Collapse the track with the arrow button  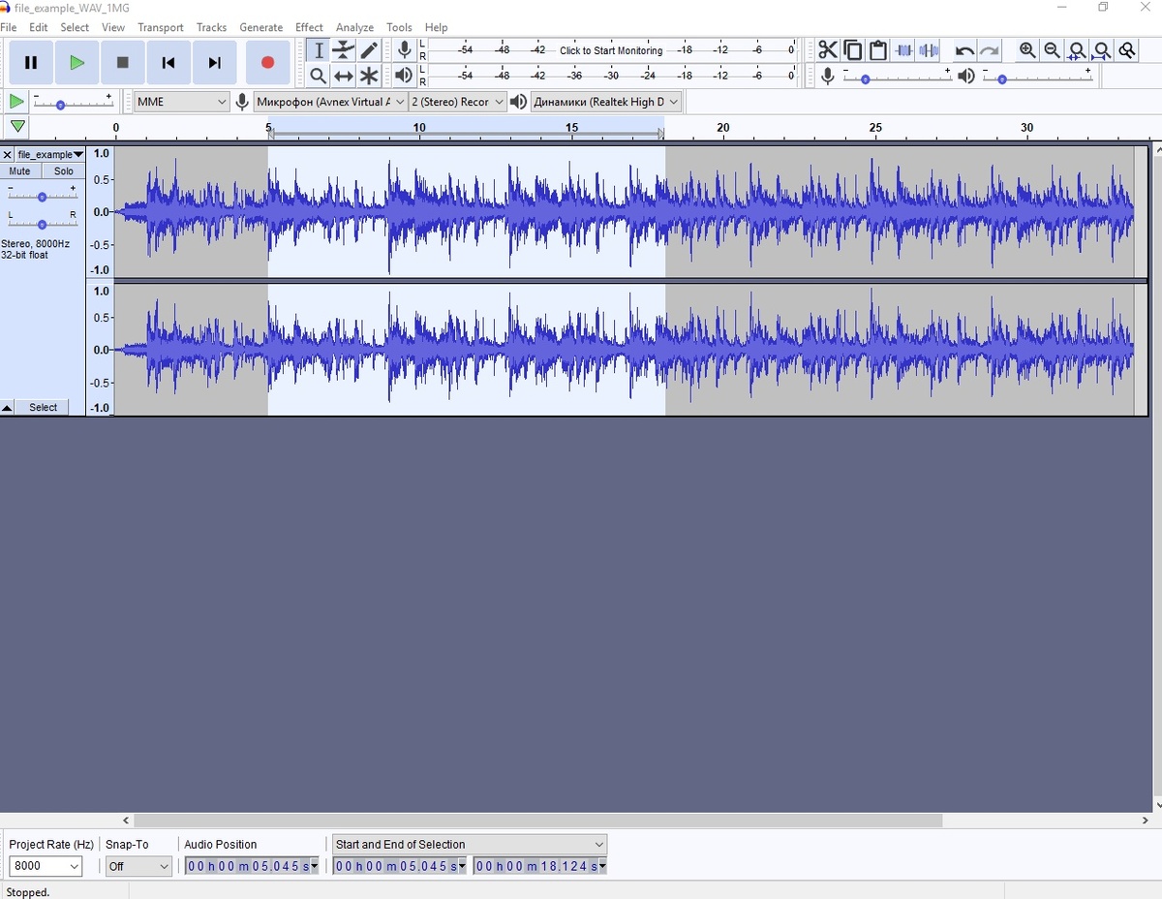point(7,408)
